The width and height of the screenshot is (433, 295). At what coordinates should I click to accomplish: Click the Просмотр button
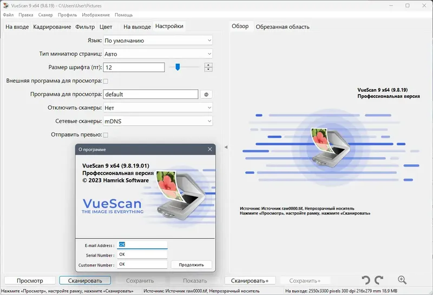click(x=30, y=280)
